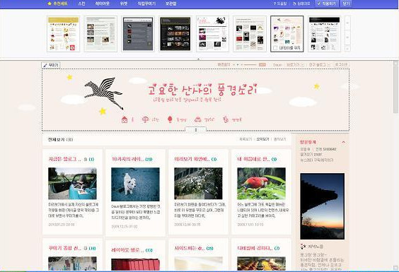This screenshot has height=272, width=399.
Task: Select the white three-photo list skin thumbnail
Action: tap(100, 33)
